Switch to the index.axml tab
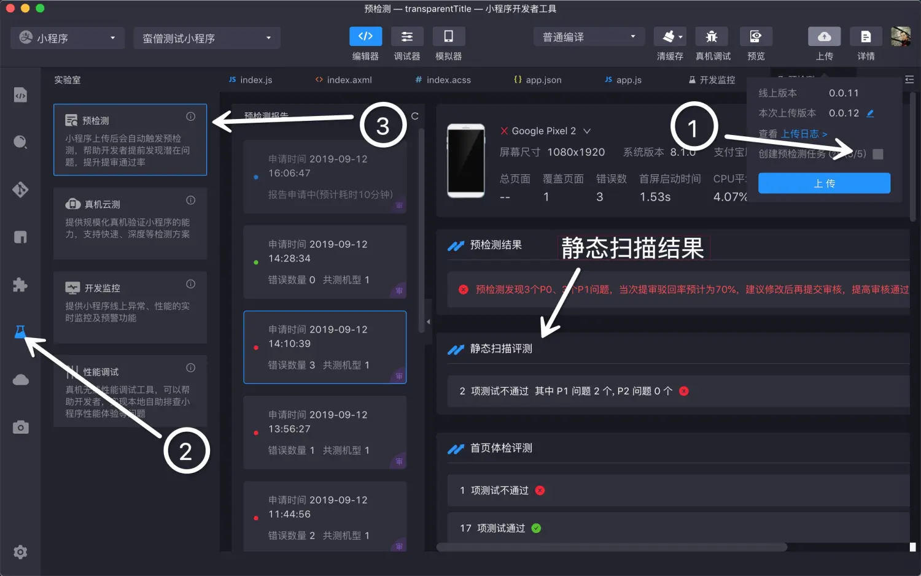The height and width of the screenshot is (576, 921). pyautogui.click(x=344, y=80)
